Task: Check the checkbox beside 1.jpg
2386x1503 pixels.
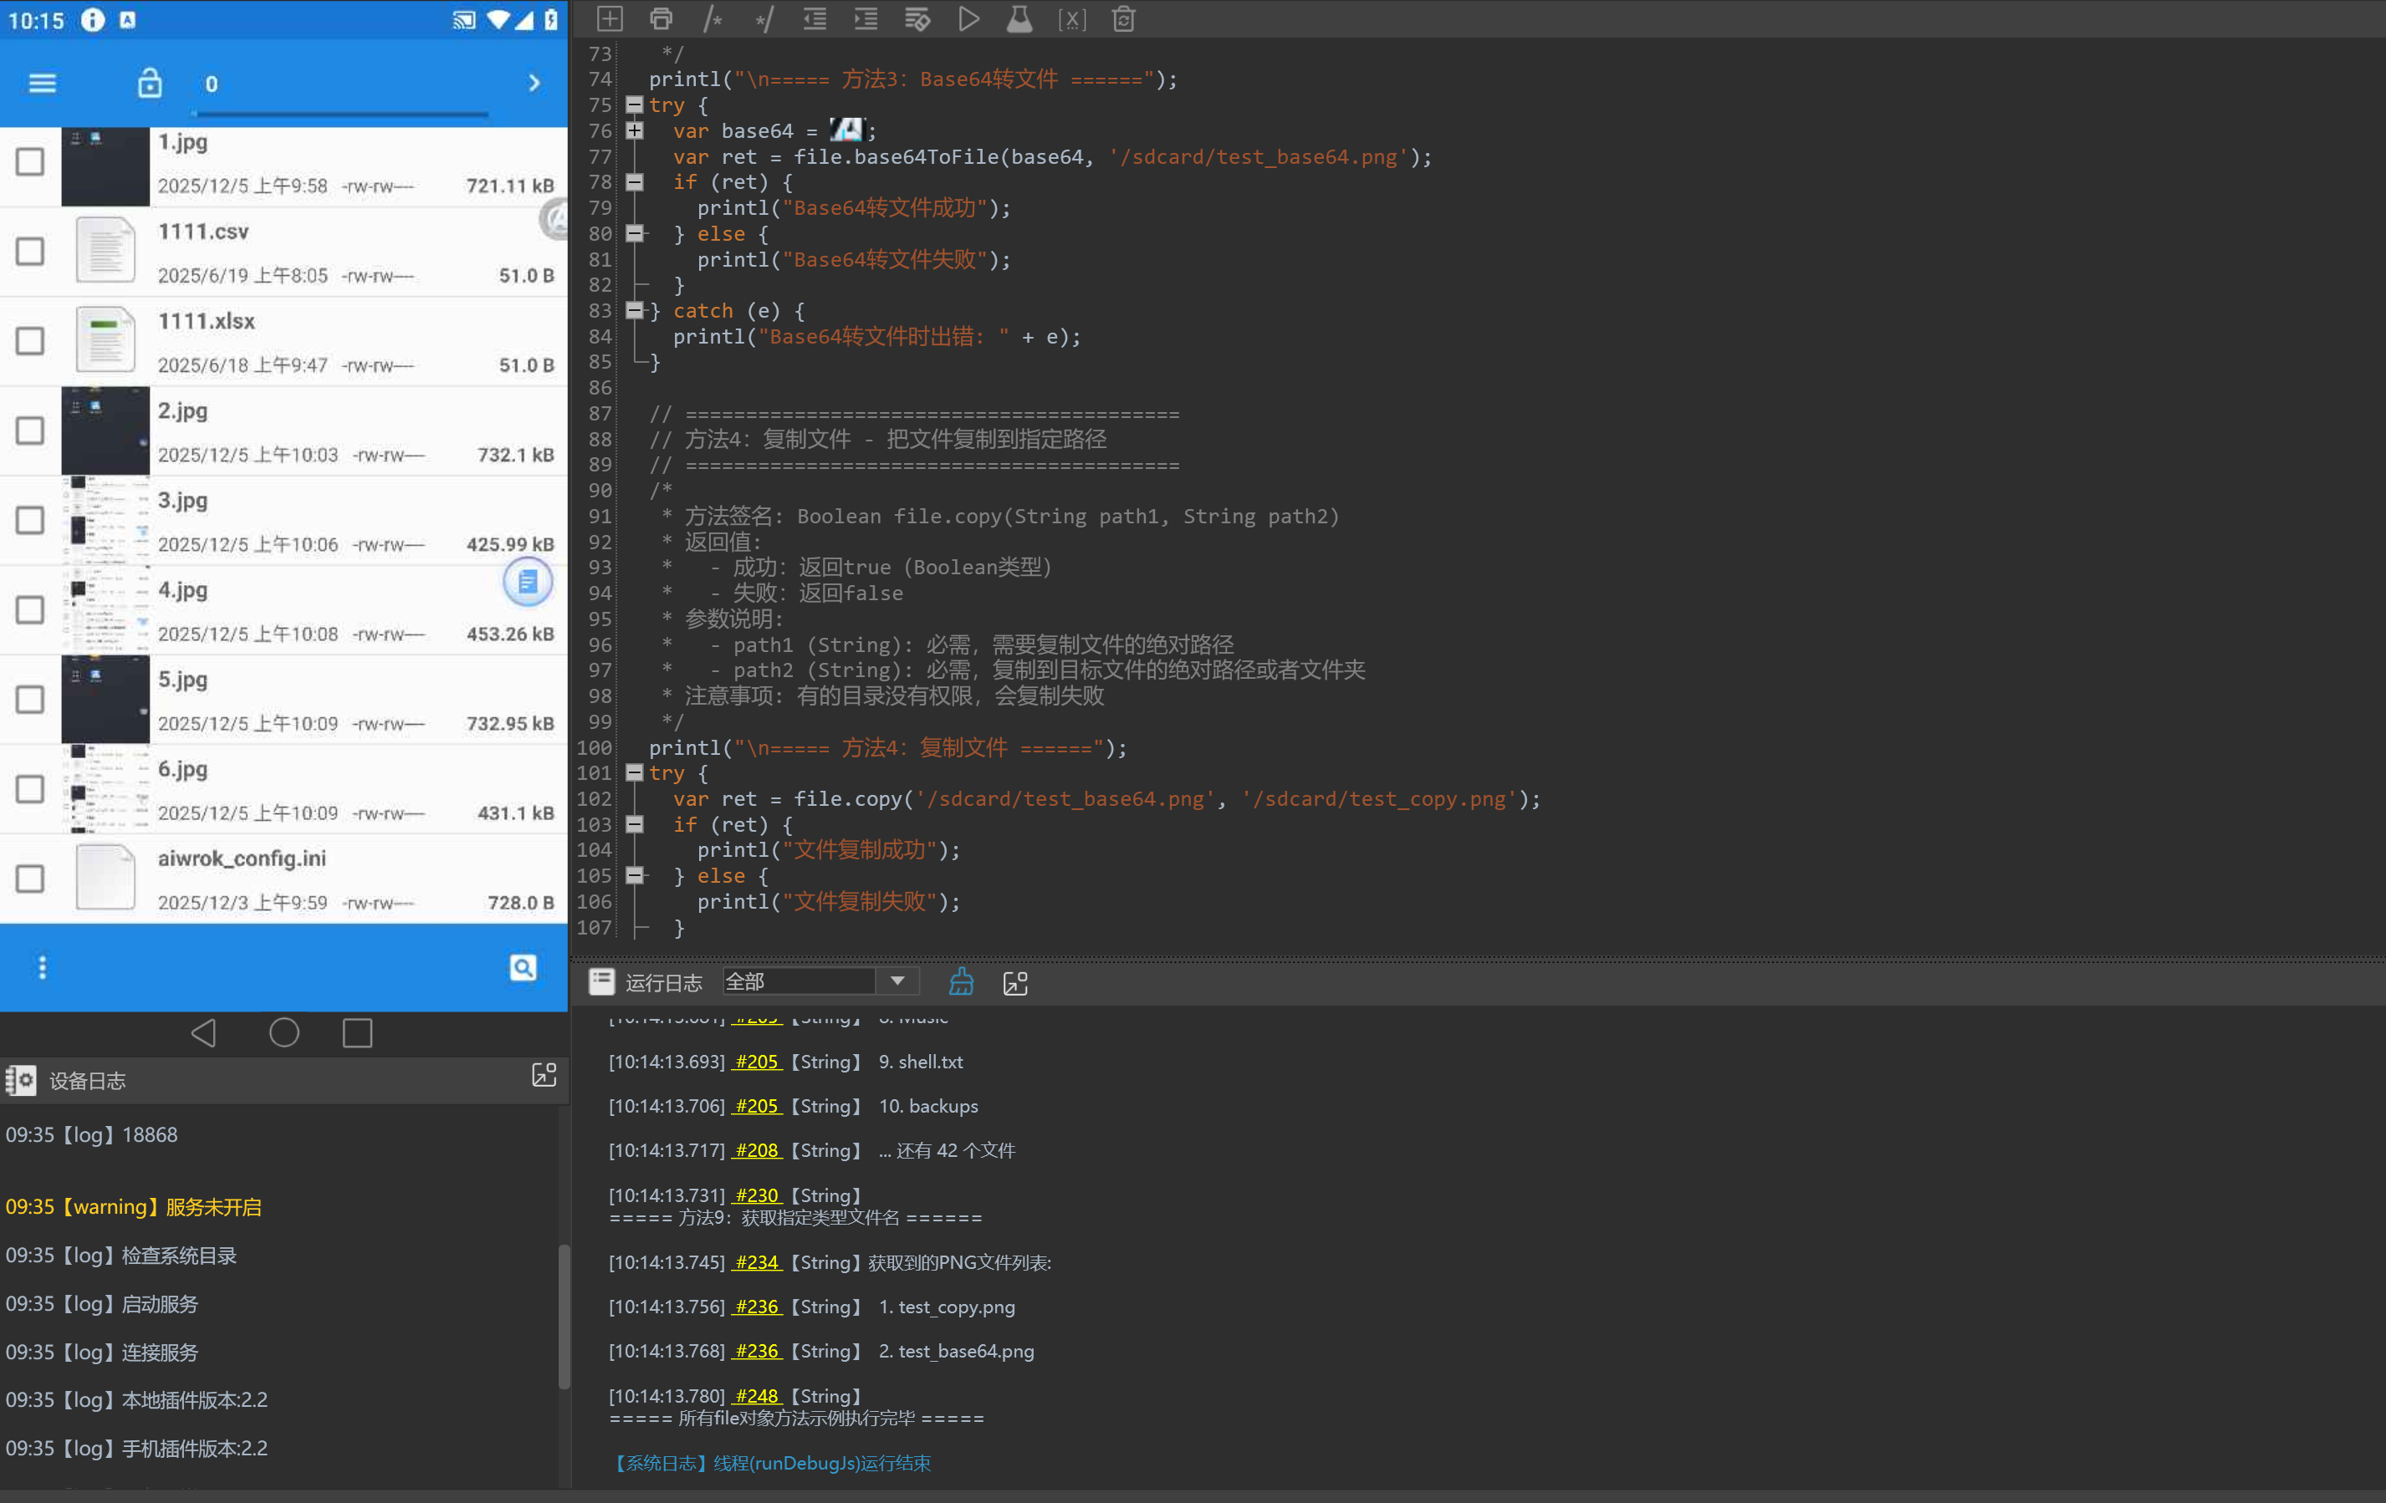Action: coord(30,162)
